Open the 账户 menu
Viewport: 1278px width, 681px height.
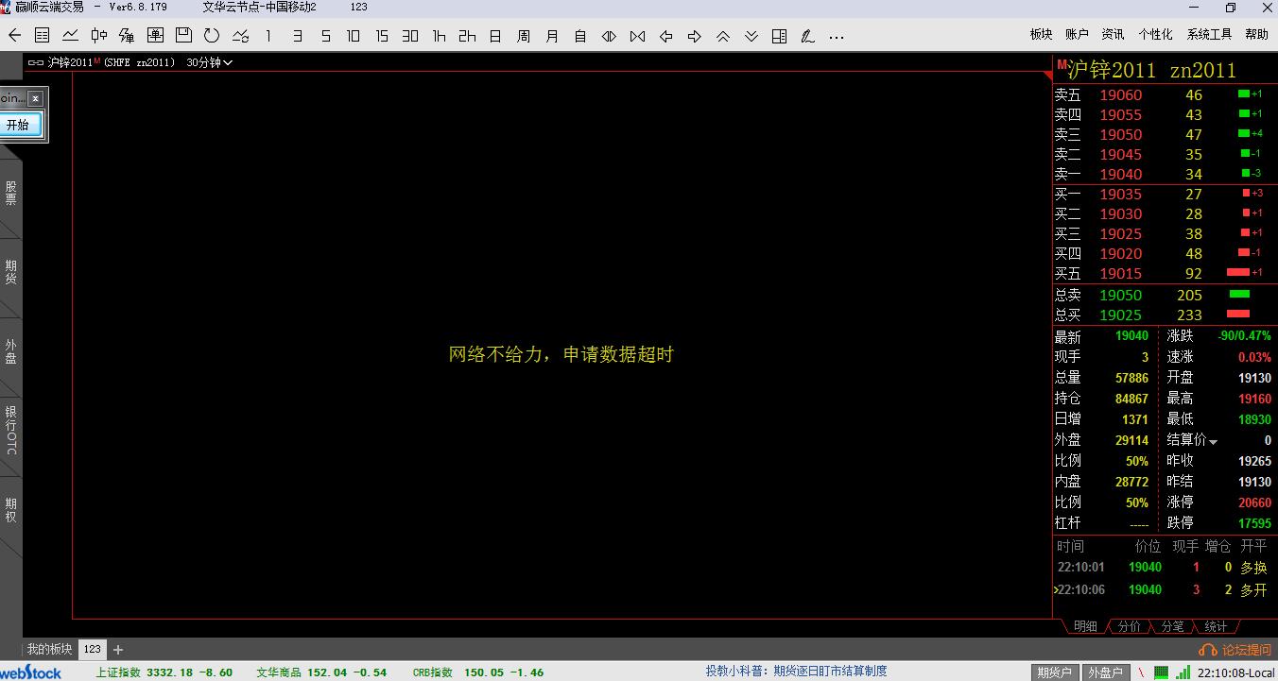click(x=1077, y=34)
